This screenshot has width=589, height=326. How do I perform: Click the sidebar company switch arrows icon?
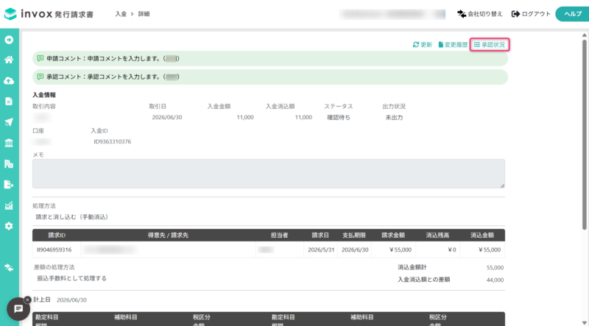coord(9,268)
